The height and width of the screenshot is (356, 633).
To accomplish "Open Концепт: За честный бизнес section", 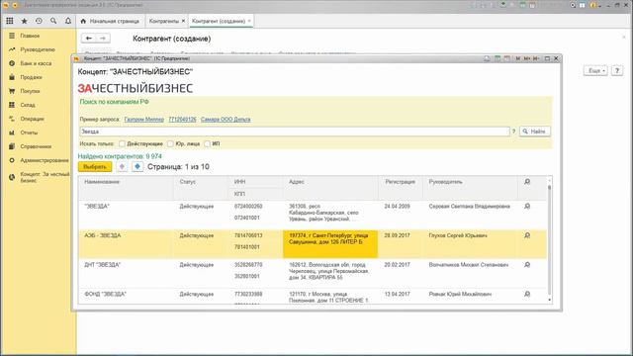I will tap(45, 177).
